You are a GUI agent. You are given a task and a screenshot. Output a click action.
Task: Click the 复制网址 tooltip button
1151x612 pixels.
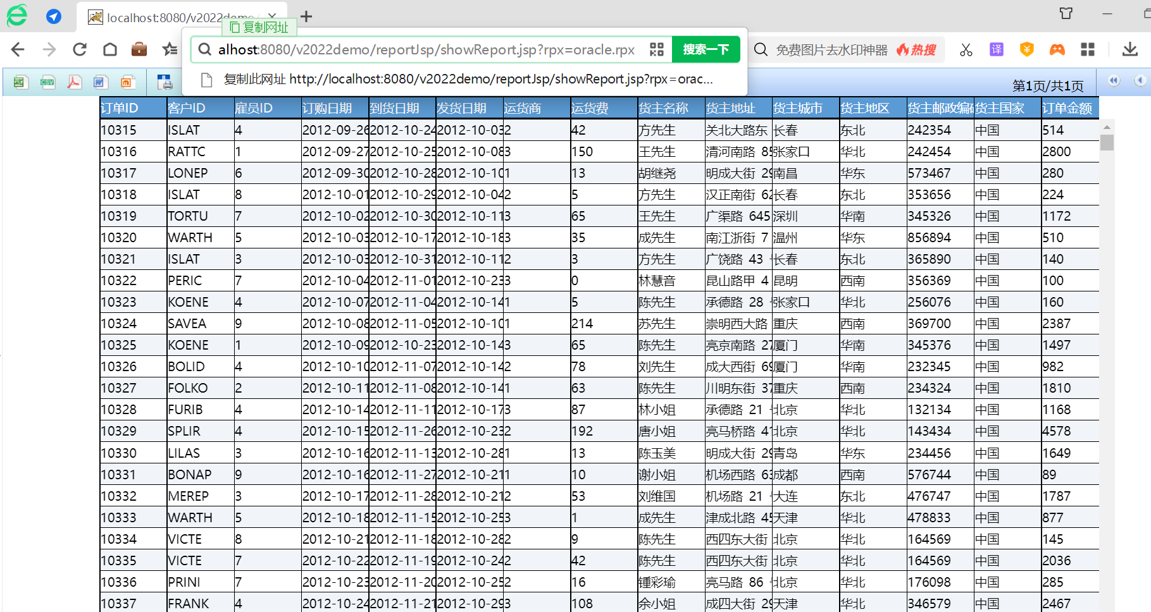pos(259,27)
